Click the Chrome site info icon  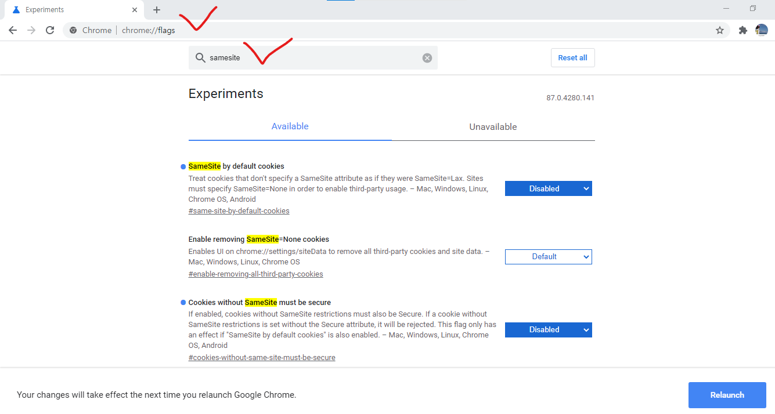tap(73, 30)
